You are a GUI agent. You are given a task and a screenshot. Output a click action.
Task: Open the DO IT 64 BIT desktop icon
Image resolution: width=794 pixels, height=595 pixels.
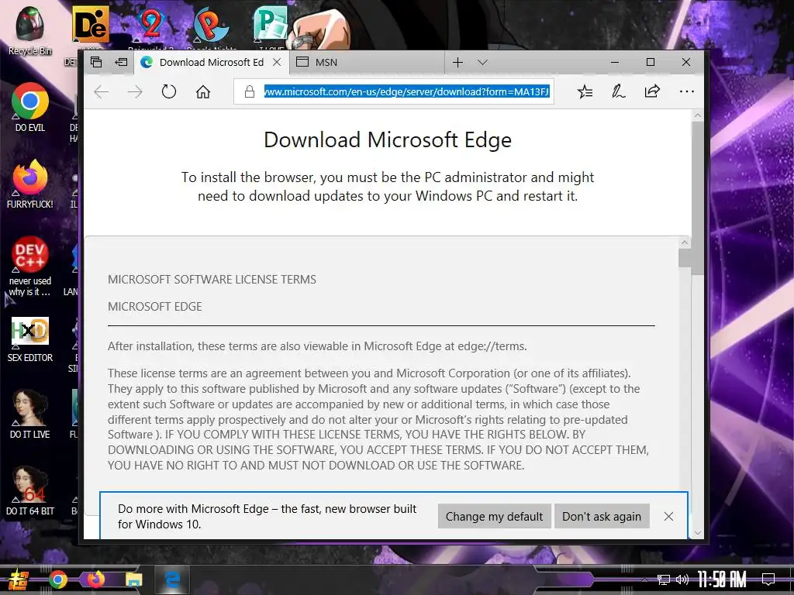(x=30, y=490)
